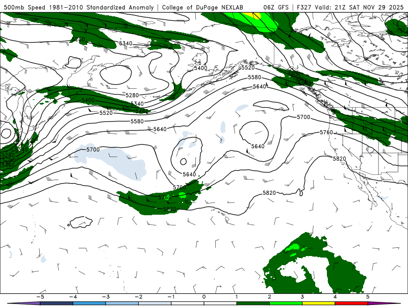Click the 'College of DuPage NEXLAB' header text
The height and width of the screenshot is (306, 408).
(x=202, y=7)
